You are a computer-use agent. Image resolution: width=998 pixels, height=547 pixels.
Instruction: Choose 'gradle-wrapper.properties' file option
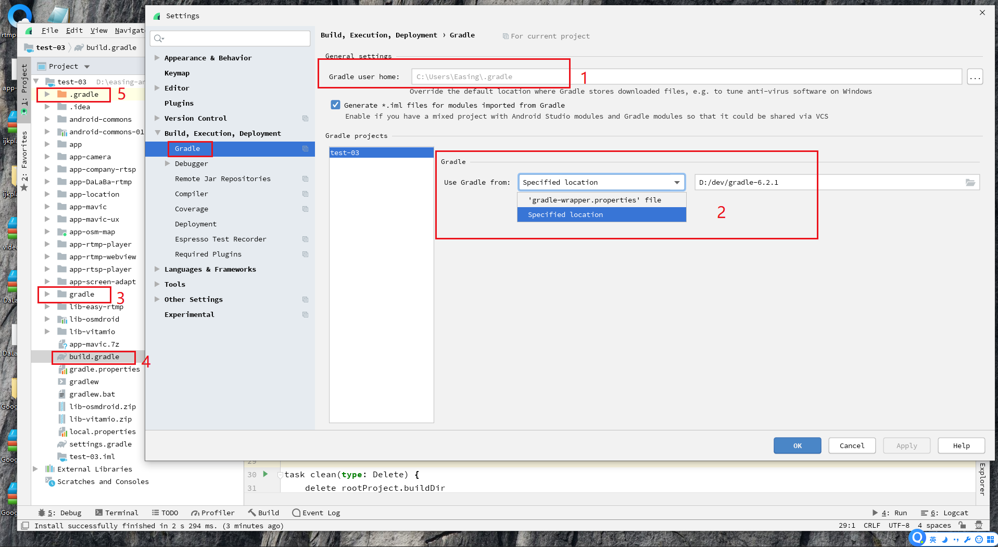click(601, 200)
